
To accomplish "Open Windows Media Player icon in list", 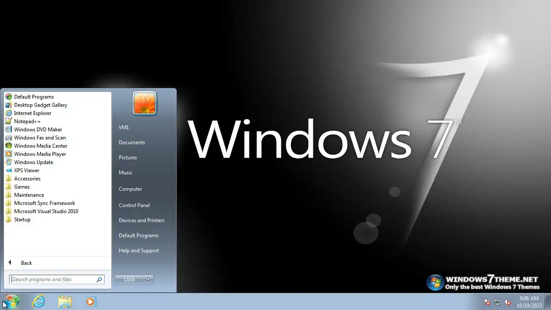I will pos(9,154).
